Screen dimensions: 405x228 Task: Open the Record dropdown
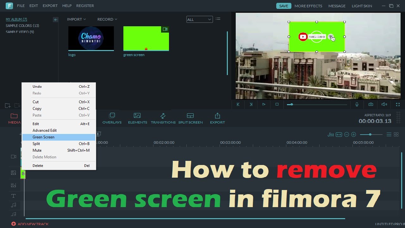tap(107, 19)
